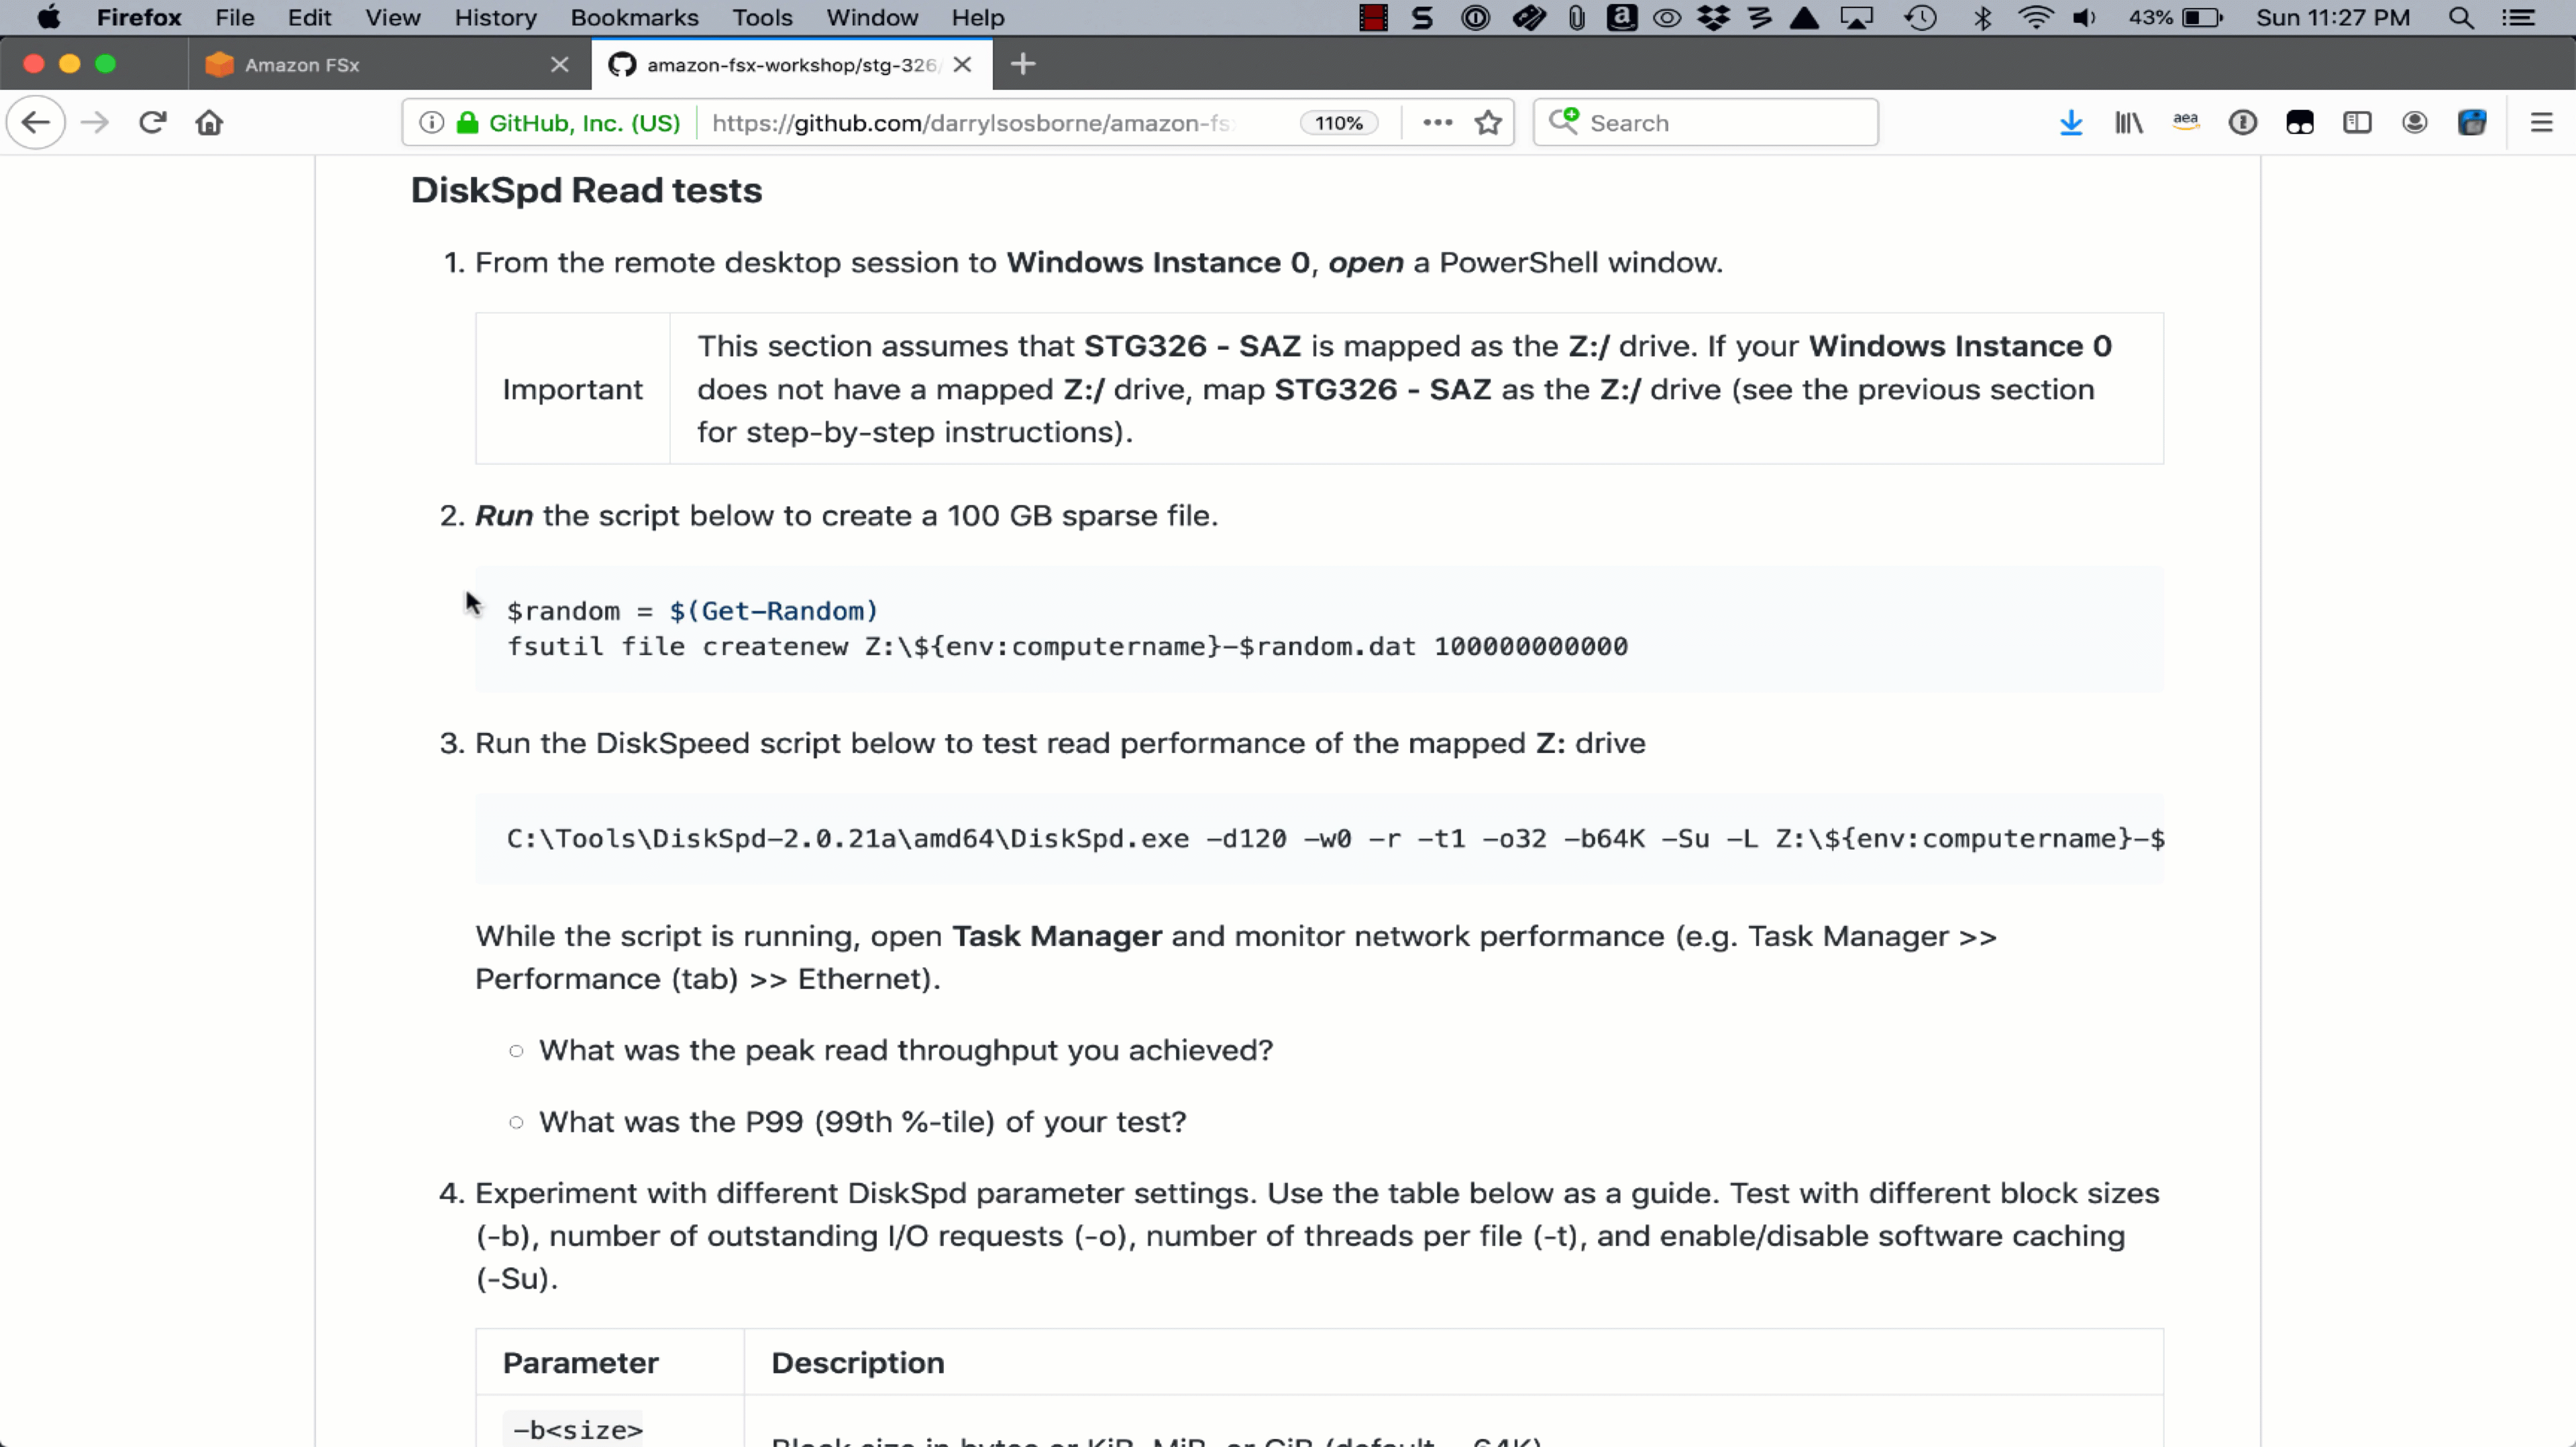The height and width of the screenshot is (1447, 2576).
Task: Click the DiskSpd Read tests heading
Action: point(586,190)
